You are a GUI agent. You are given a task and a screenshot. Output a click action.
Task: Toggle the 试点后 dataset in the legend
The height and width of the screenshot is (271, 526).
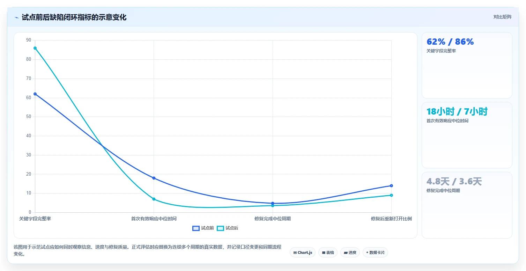(228, 228)
